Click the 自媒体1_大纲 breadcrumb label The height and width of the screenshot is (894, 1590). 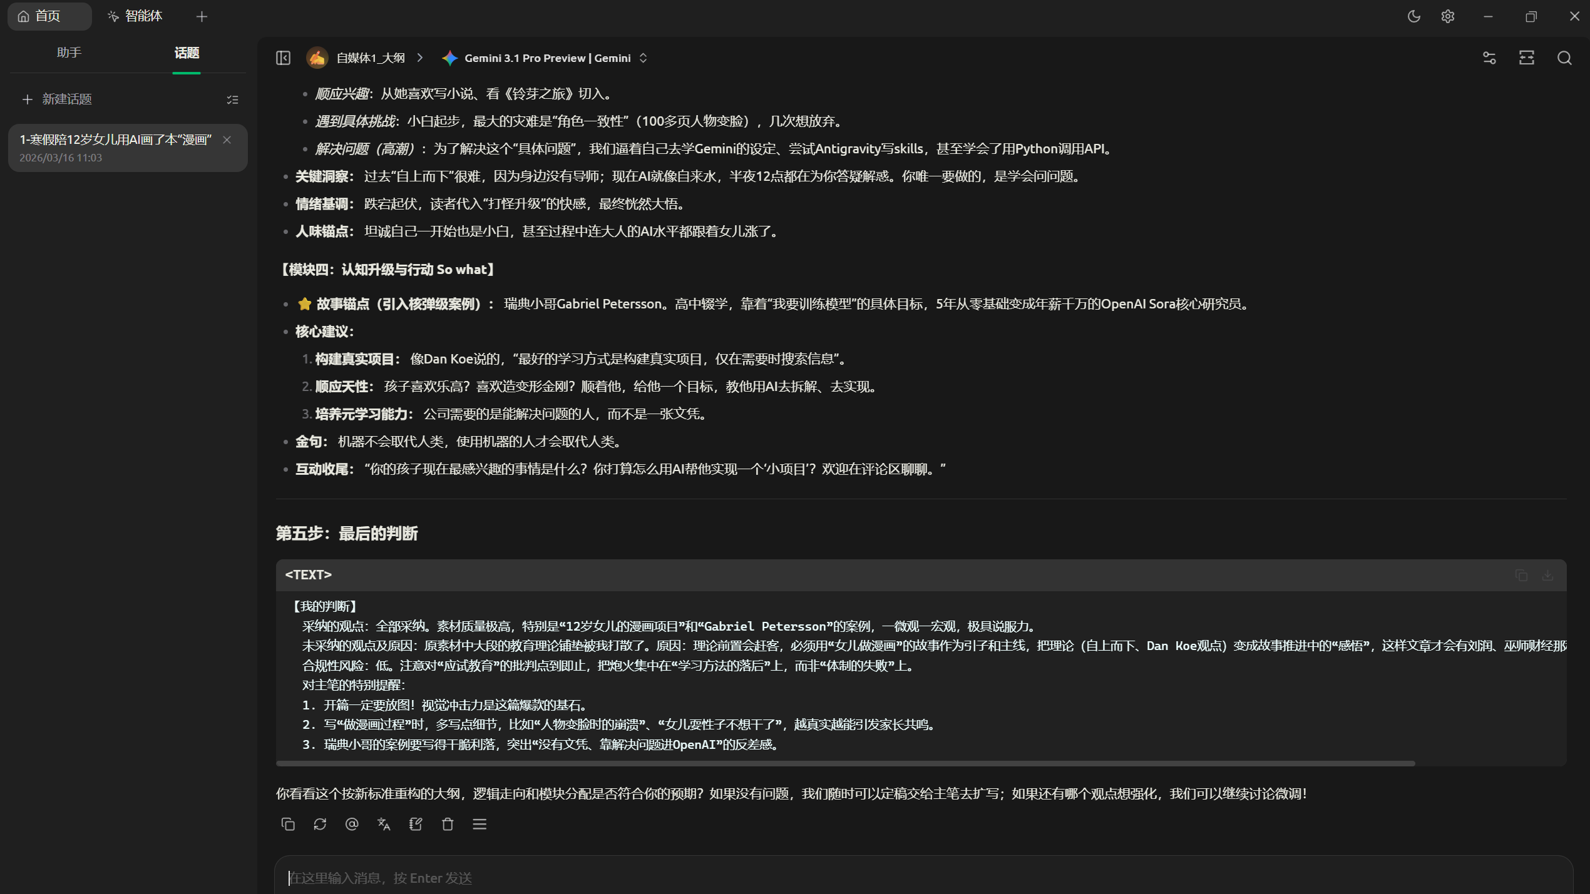point(371,58)
